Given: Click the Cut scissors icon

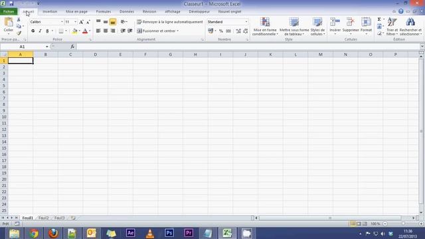Looking at the screenshot, I should (19, 20).
